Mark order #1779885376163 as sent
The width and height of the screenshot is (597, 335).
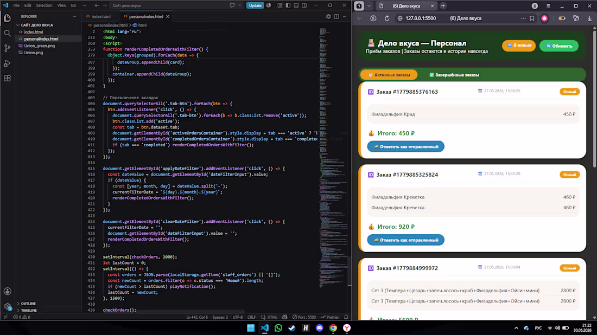click(405, 146)
